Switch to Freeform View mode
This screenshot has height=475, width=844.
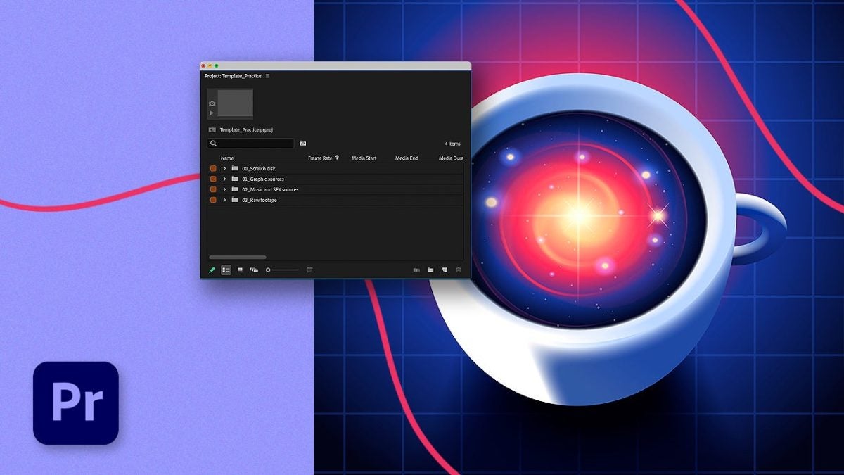coord(252,270)
